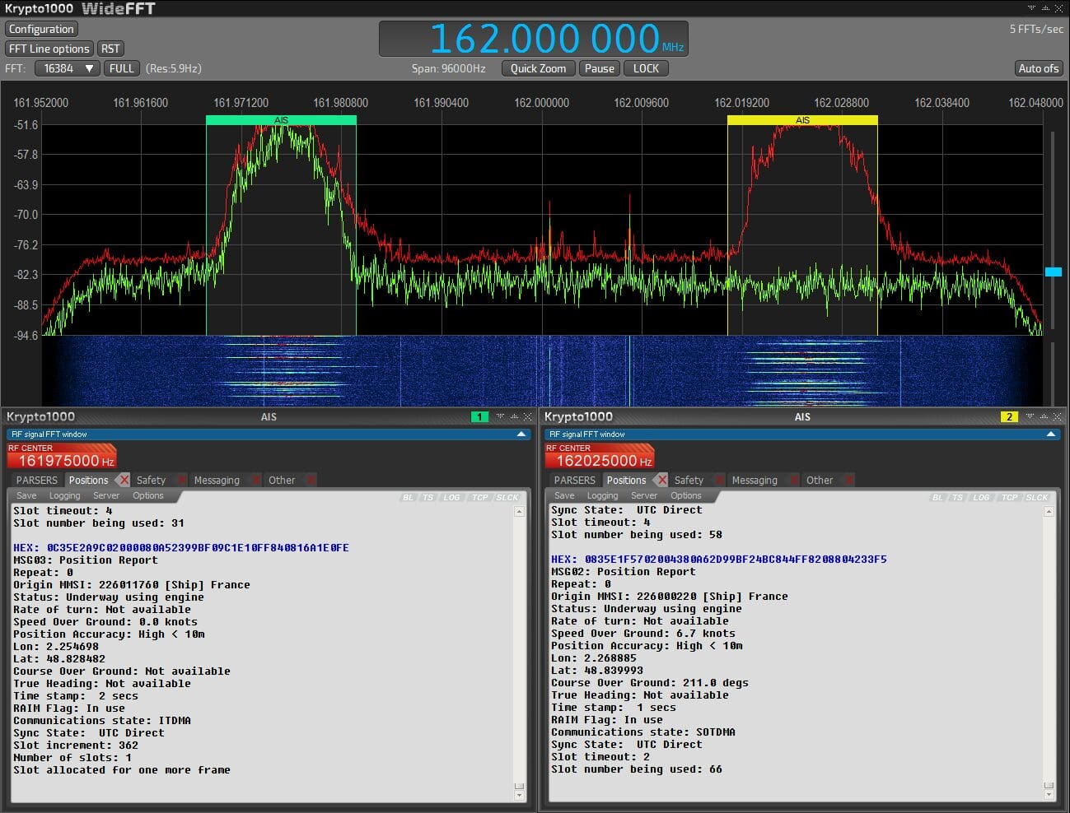This screenshot has width=1070, height=813.
Task: Toggle SLCK option in left AIS panel
Action: (507, 497)
